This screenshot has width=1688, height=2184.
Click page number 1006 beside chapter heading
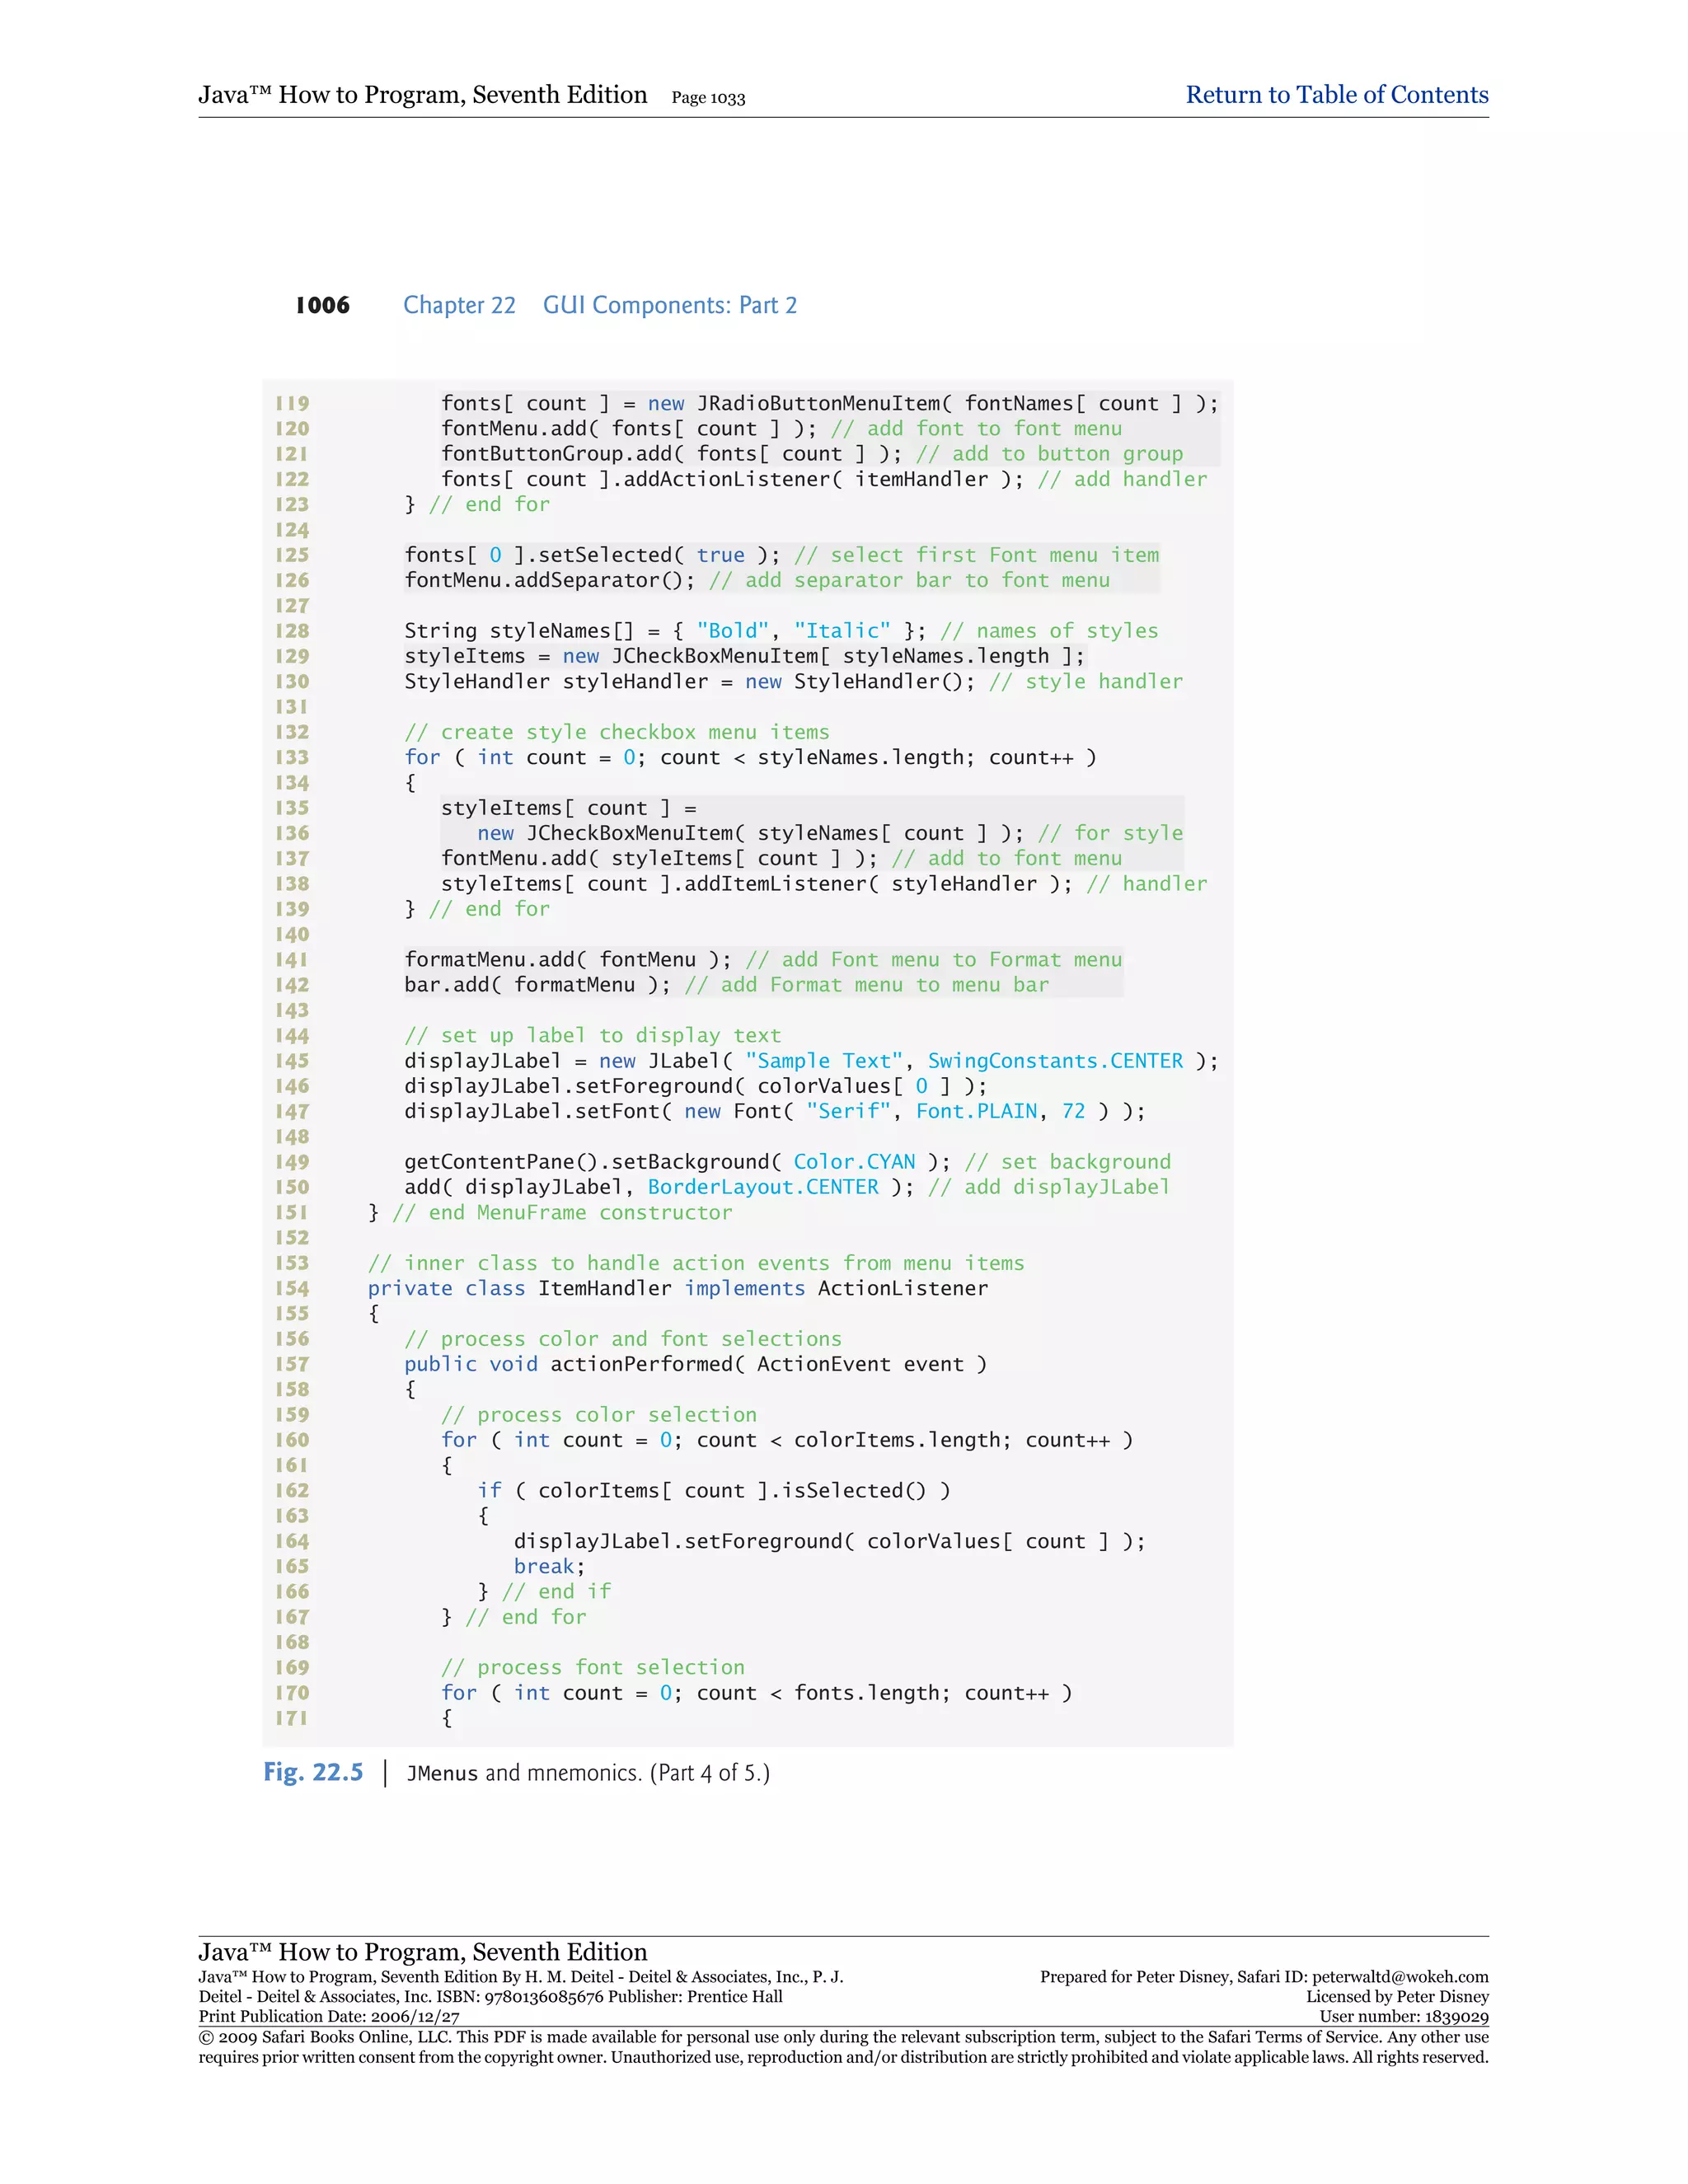[x=322, y=305]
